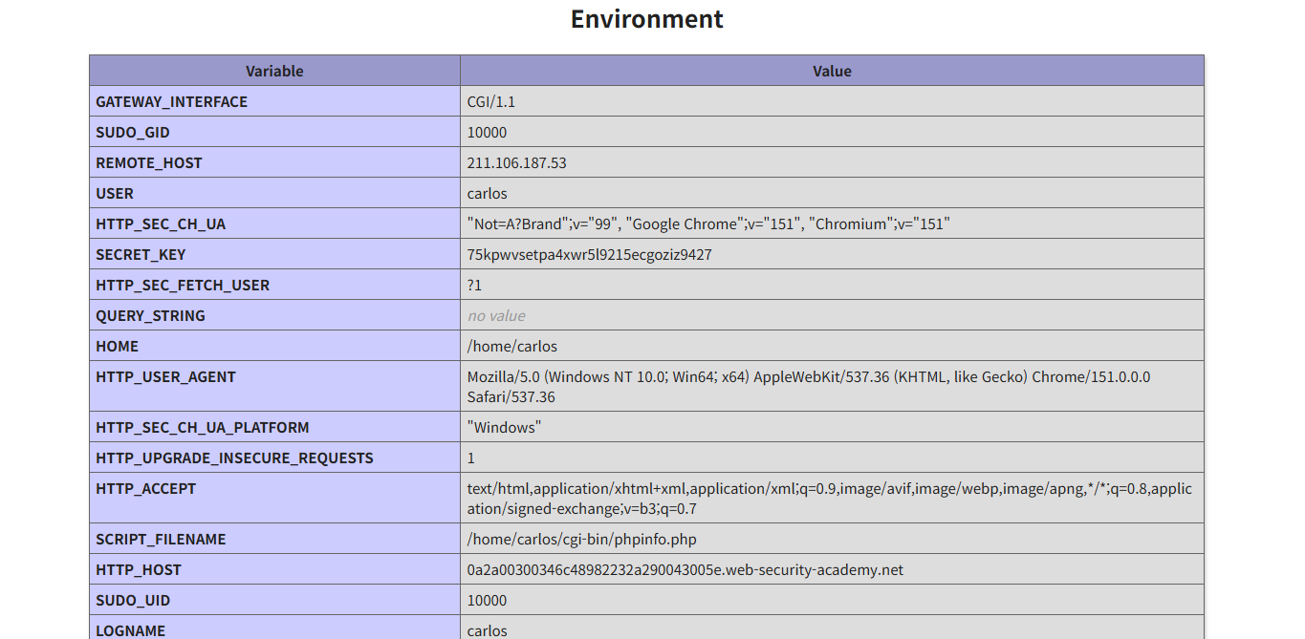This screenshot has height=639, width=1305.
Task: Click the SECRET_KEY variable name
Action: click(x=141, y=254)
